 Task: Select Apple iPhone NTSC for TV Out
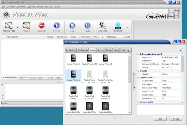click(x=90, y=77)
